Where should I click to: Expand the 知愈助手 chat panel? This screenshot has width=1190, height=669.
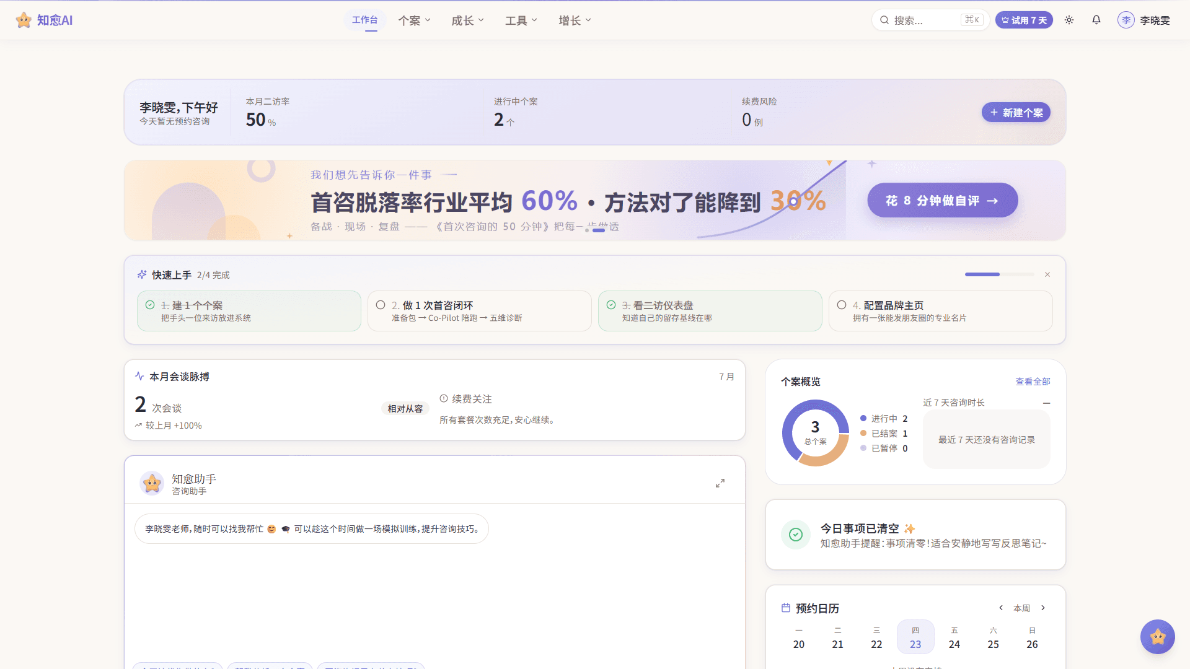coord(720,483)
